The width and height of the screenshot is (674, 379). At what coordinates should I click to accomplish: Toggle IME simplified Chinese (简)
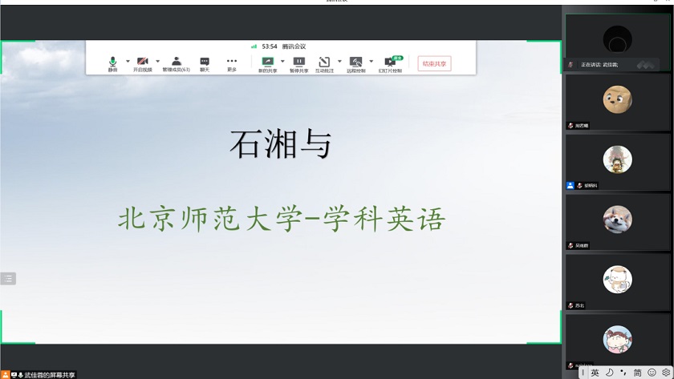click(x=637, y=373)
